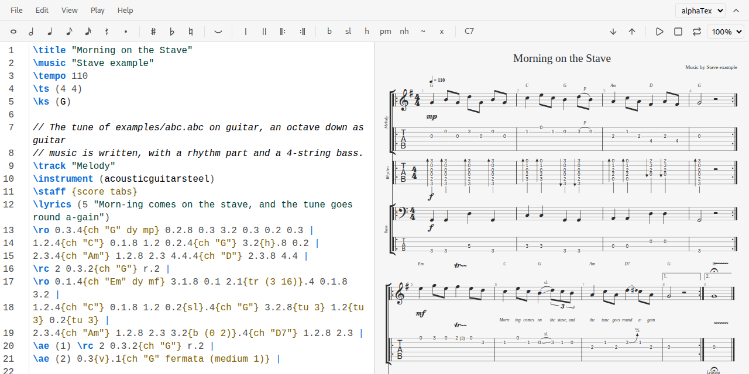Start playback with play button

coord(659,32)
